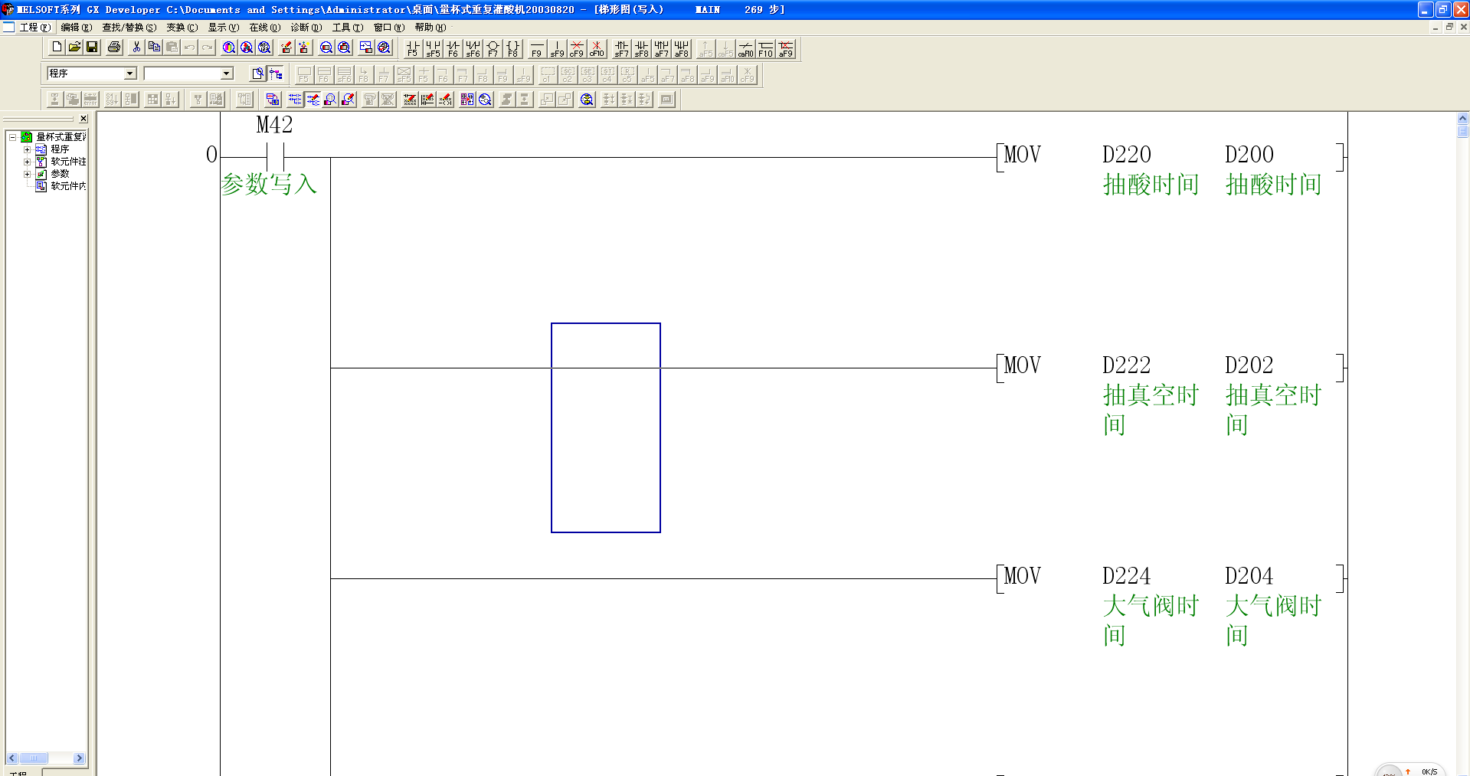Open the 变换(C) menu
1470x776 pixels.
point(182,28)
